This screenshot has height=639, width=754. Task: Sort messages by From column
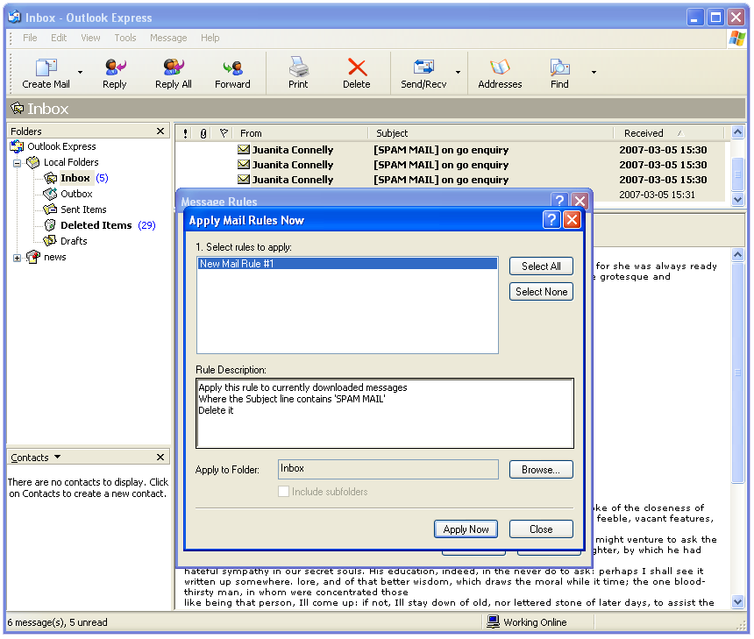tap(301, 133)
